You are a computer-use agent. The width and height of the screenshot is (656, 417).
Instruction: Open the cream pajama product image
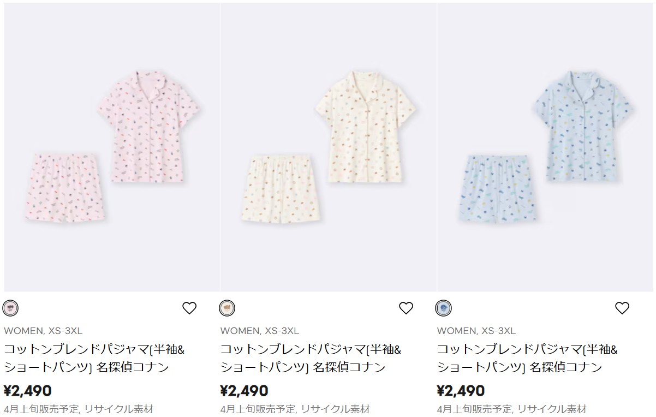click(329, 147)
